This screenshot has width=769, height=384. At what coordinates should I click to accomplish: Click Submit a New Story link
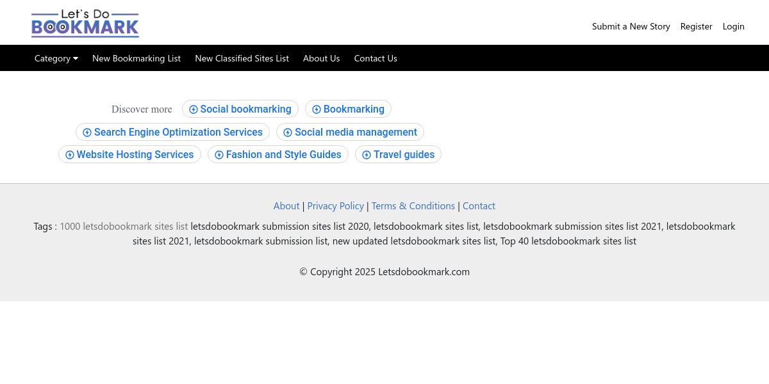[x=631, y=26]
